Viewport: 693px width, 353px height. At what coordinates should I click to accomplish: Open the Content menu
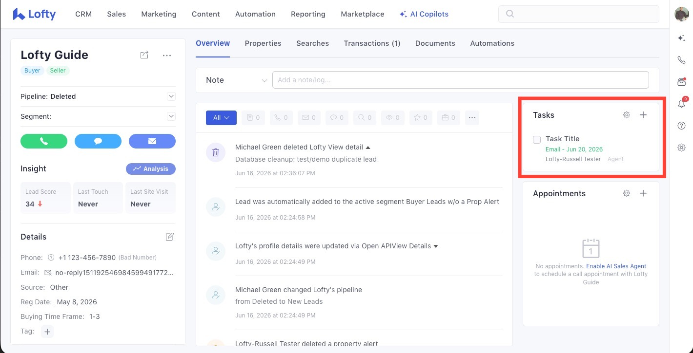[205, 14]
